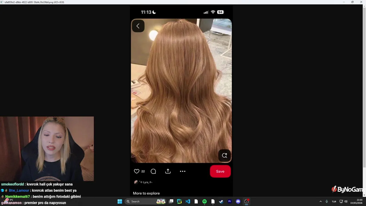
Task: Click the microphone tray icon
Action: click(x=327, y=201)
